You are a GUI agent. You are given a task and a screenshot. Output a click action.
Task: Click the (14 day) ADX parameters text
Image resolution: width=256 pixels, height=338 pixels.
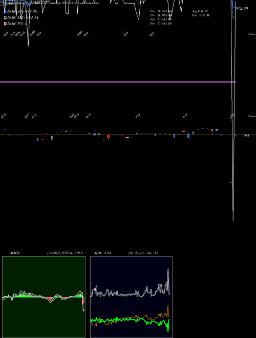coord(143,253)
